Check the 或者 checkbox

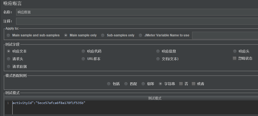point(194,84)
